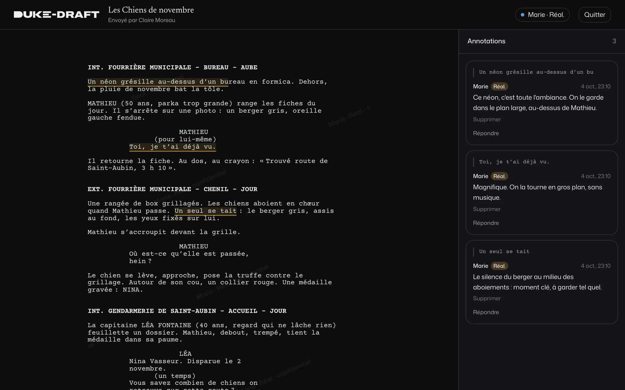The width and height of the screenshot is (625, 390).
Task: Reply to the néon annotation
Action: tap(486, 133)
